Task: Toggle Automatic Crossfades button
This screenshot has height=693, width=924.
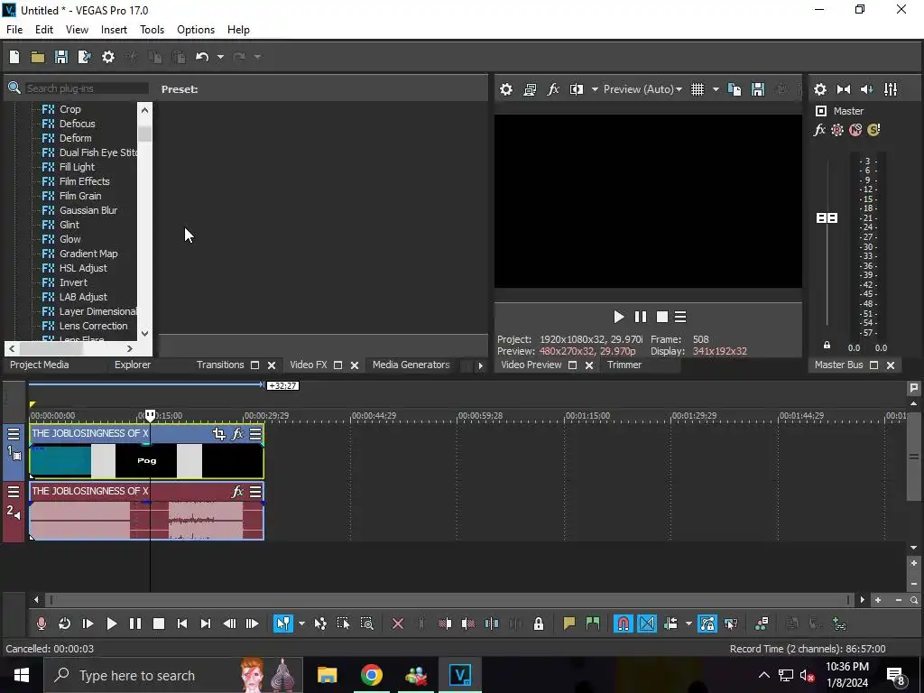Action: (x=646, y=624)
